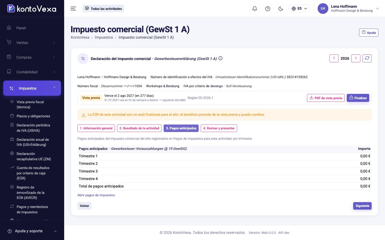Image resolution: width=385 pixels, height=240 pixels.
Task: Advance to next year arrow
Action: [356, 58]
